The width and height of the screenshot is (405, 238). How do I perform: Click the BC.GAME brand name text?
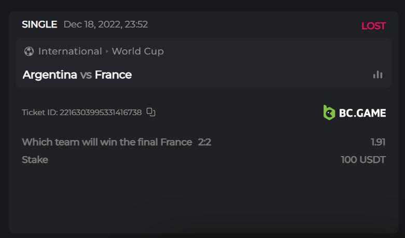coord(362,113)
